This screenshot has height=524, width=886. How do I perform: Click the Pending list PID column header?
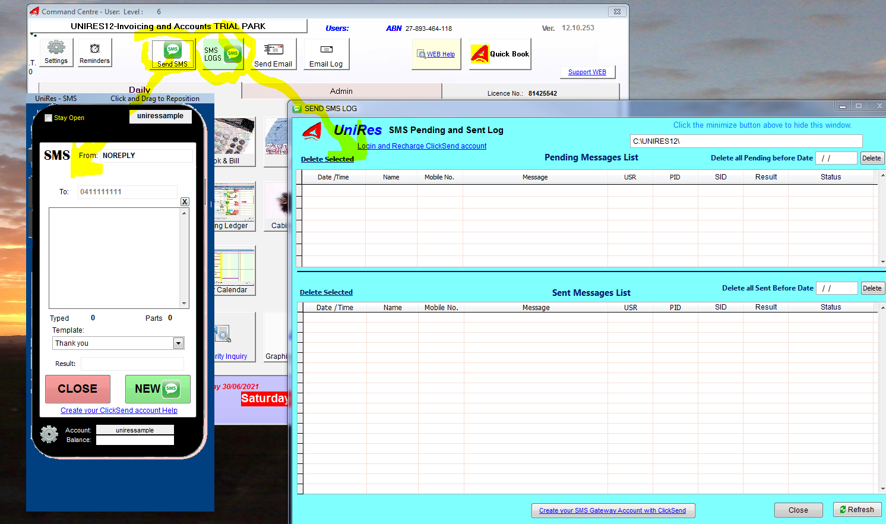coord(675,177)
